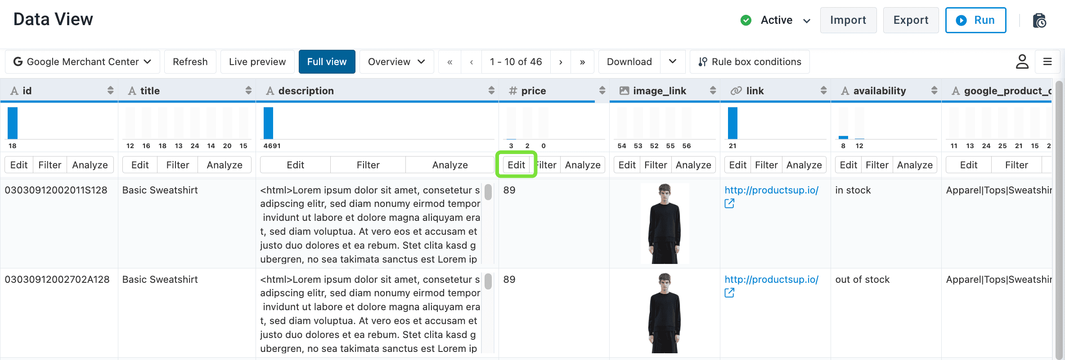
Task: Sort by the title column arrows
Action: click(x=248, y=91)
